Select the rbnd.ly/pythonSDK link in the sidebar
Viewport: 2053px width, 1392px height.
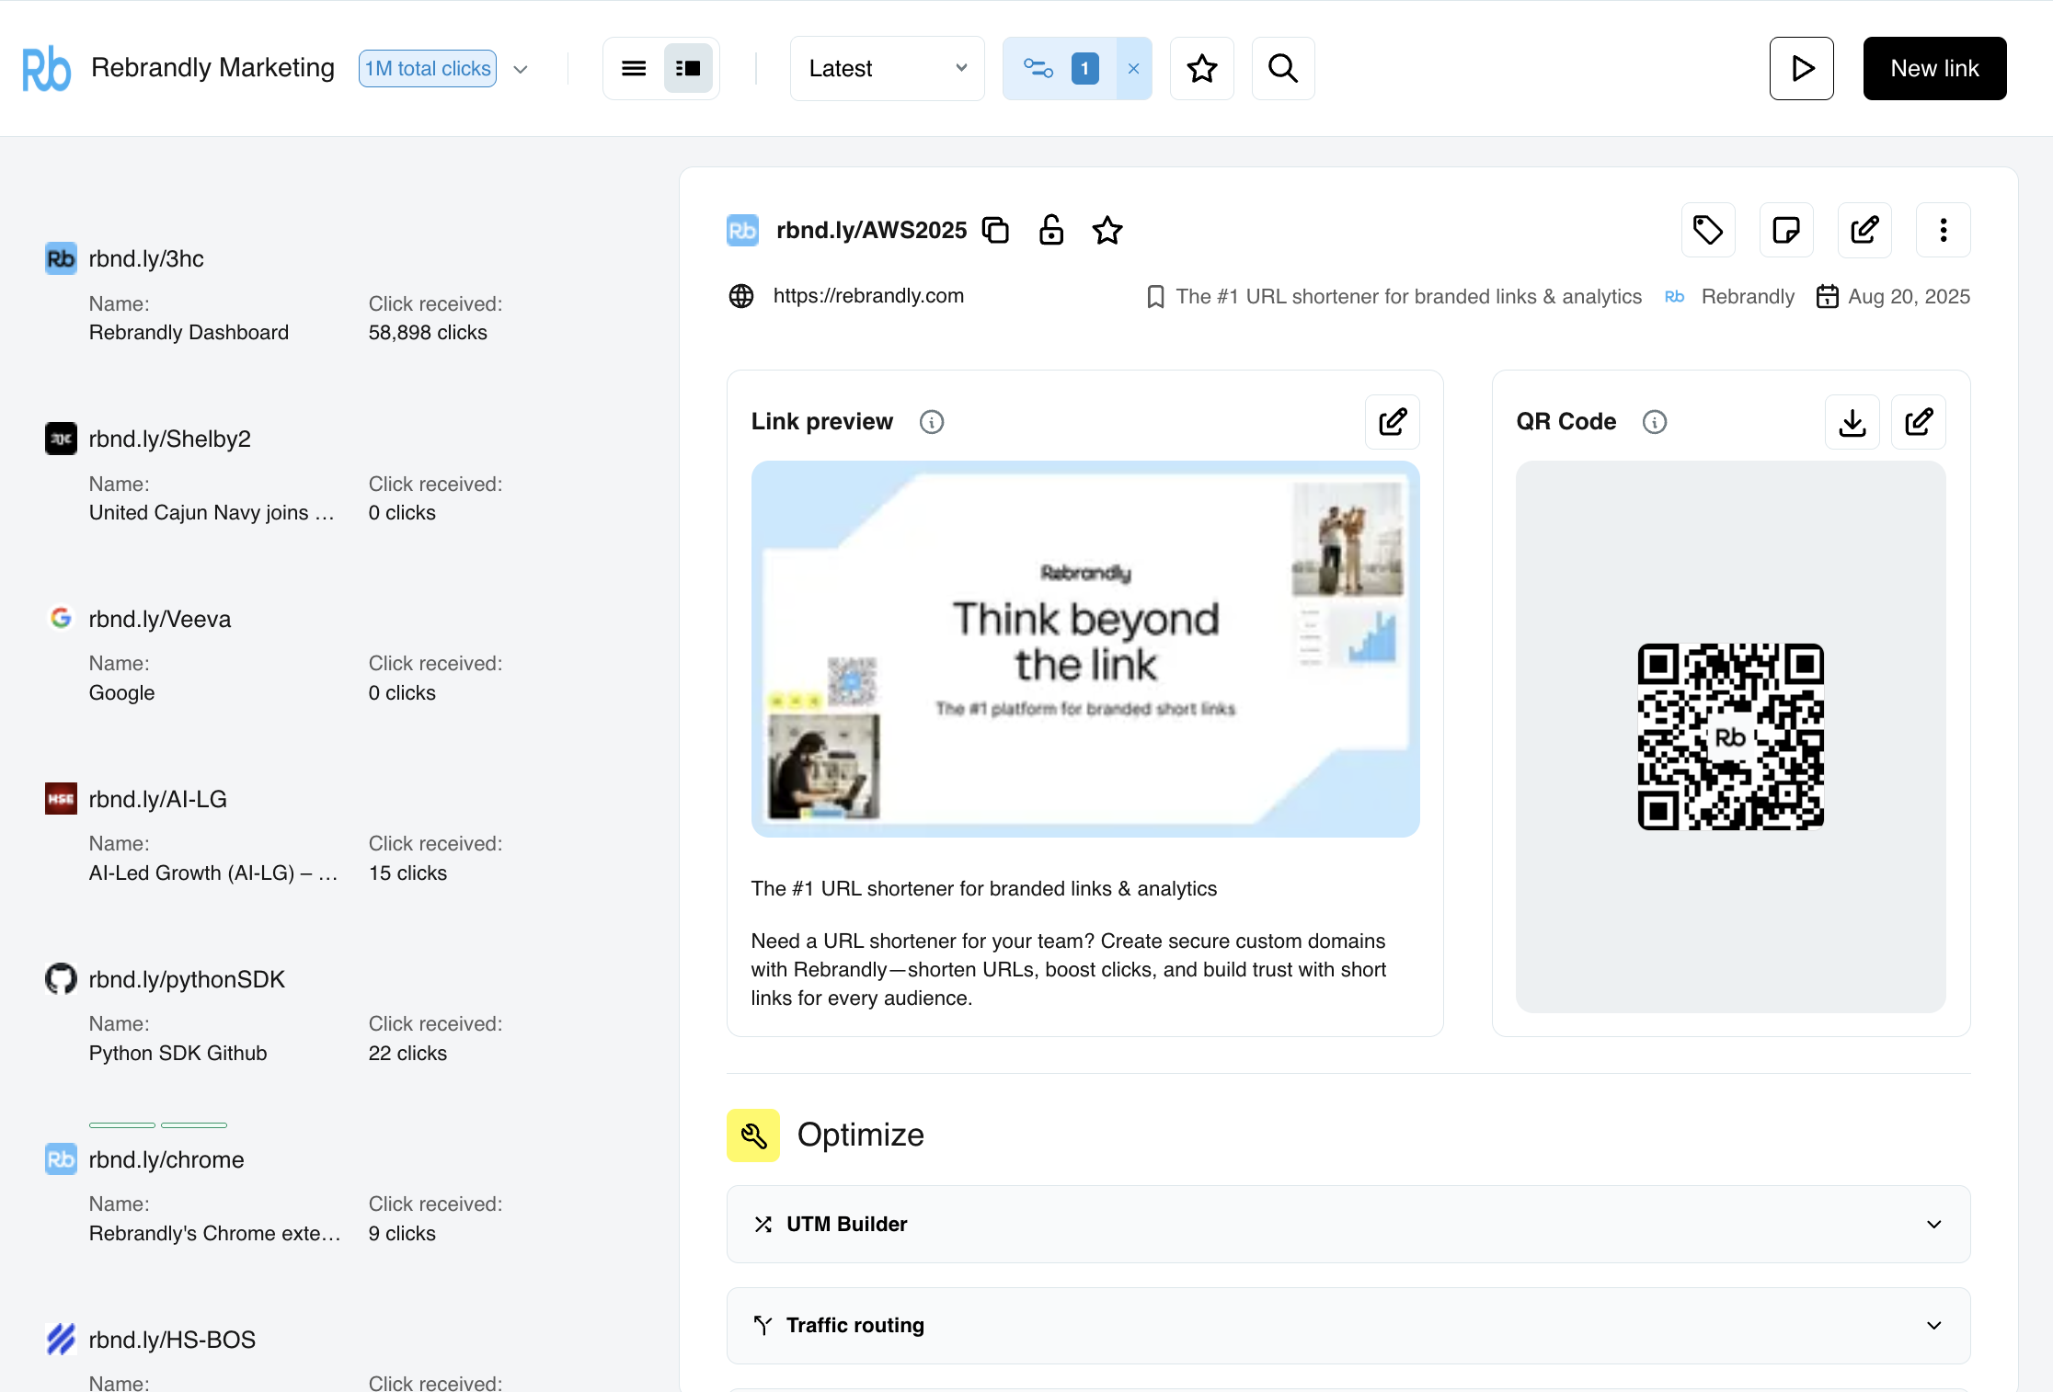point(186,979)
